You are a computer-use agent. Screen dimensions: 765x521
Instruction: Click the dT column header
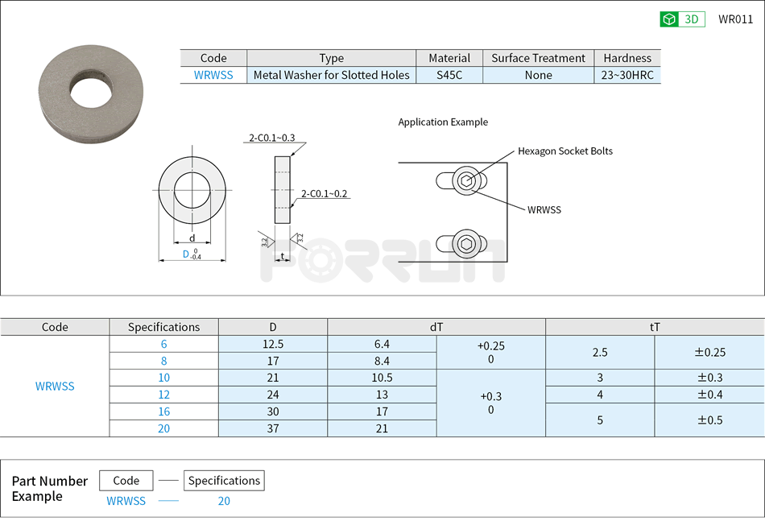coord(436,327)
